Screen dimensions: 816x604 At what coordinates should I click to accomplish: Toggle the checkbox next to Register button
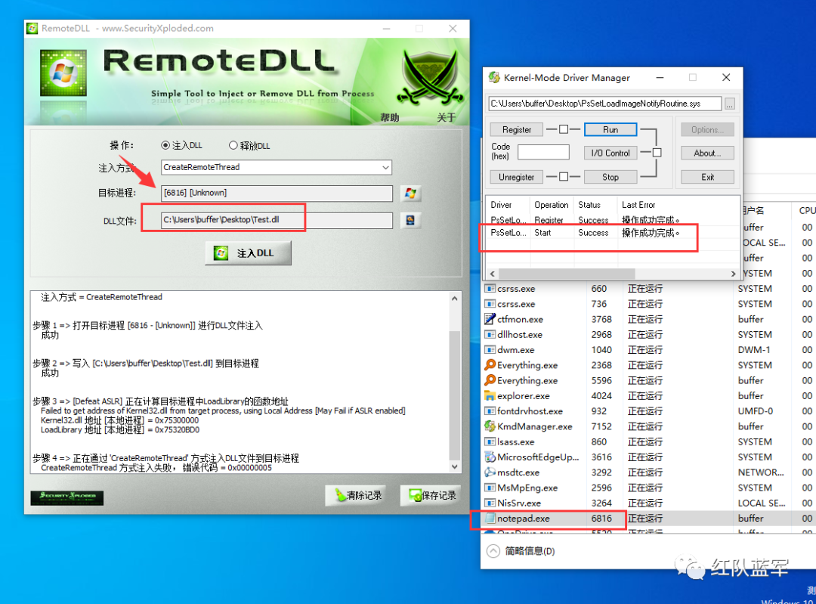coord(564,129)
